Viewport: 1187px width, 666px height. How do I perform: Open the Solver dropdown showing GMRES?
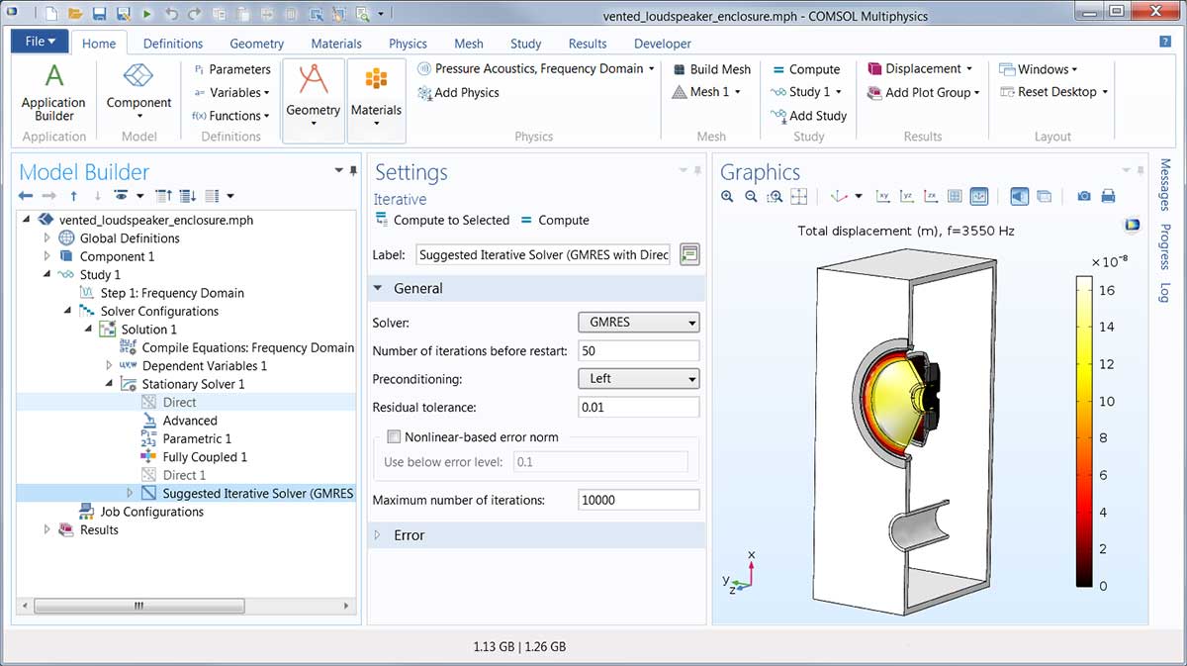pyautogui.click(x=638, y=323)
